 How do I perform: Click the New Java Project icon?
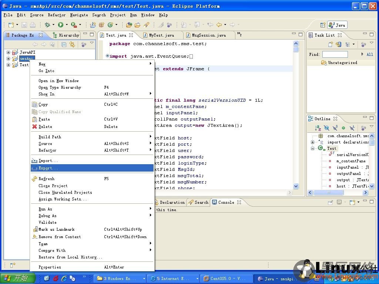pyautogui.click(x=93, y=25)
